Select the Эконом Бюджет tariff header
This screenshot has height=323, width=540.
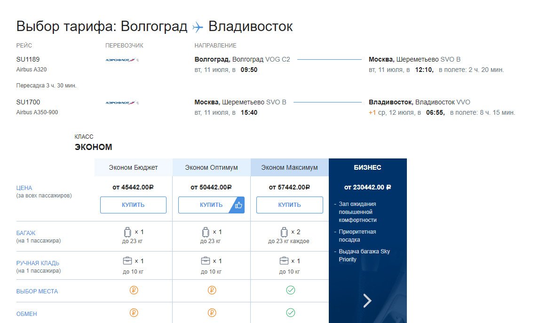pos(133,167)
